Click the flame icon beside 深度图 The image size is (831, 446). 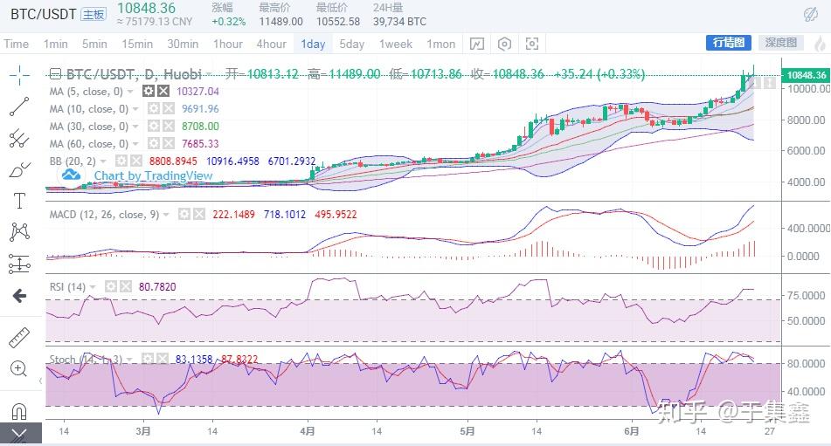coord(821,44)
